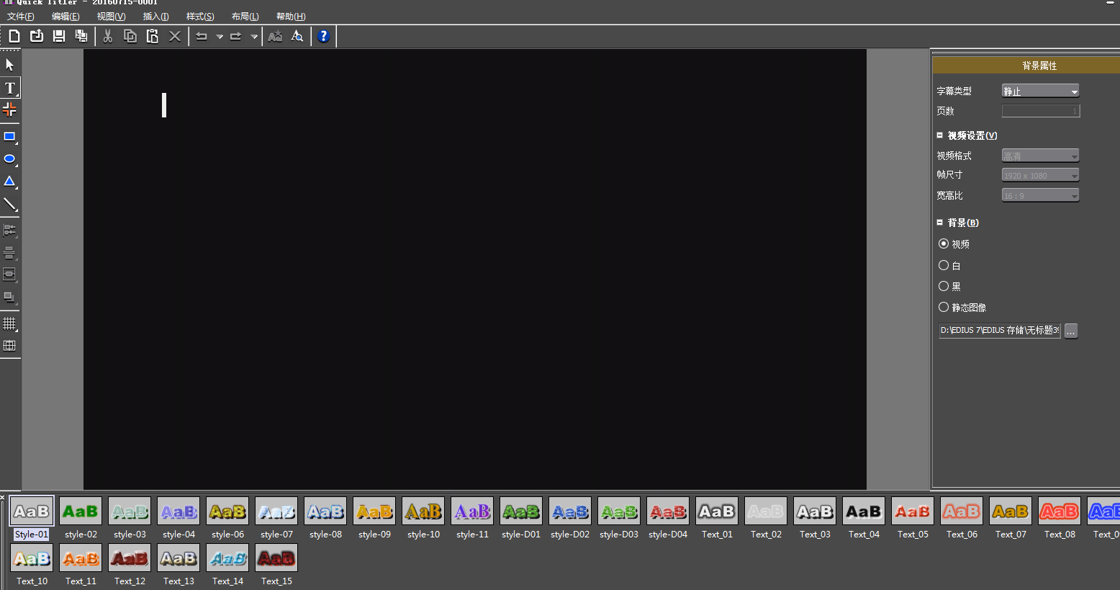This screenshot has height=590, width=1120.
Task: Open the help question mark icon
Action: pos(323,36)
